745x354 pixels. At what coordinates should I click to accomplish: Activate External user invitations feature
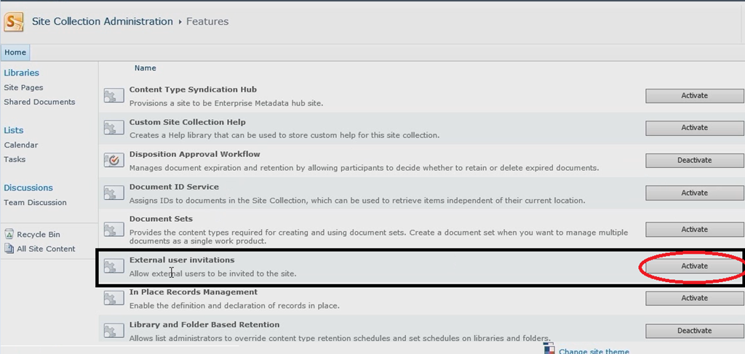(694, 266)
